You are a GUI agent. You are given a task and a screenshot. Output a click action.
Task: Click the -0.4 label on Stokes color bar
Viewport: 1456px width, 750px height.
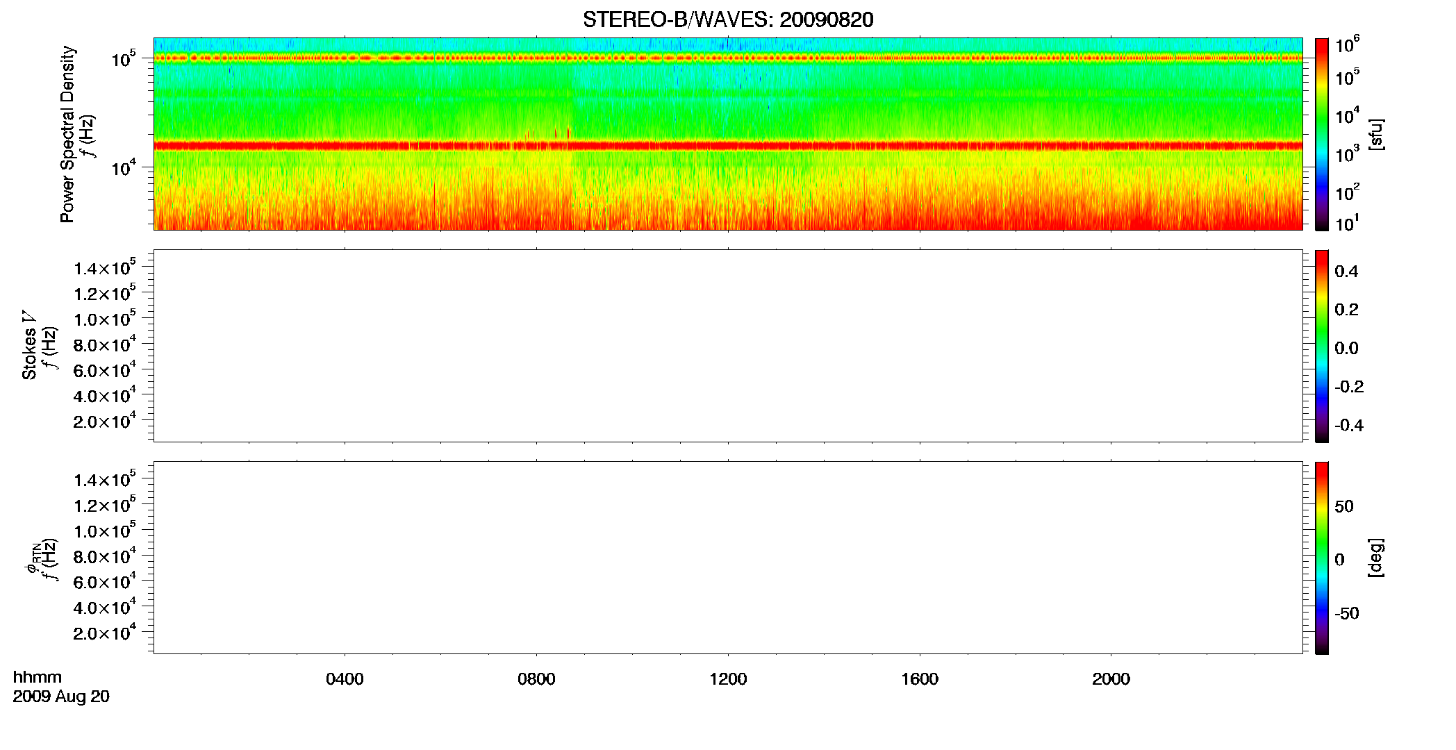click(x=1349, y=426)
